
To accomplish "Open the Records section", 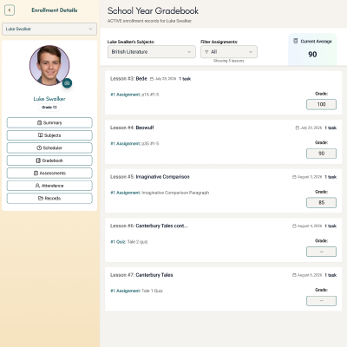I will click(x=49, y=199).
